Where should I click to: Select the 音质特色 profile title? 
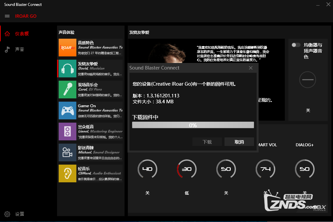[x=86, y=43]
